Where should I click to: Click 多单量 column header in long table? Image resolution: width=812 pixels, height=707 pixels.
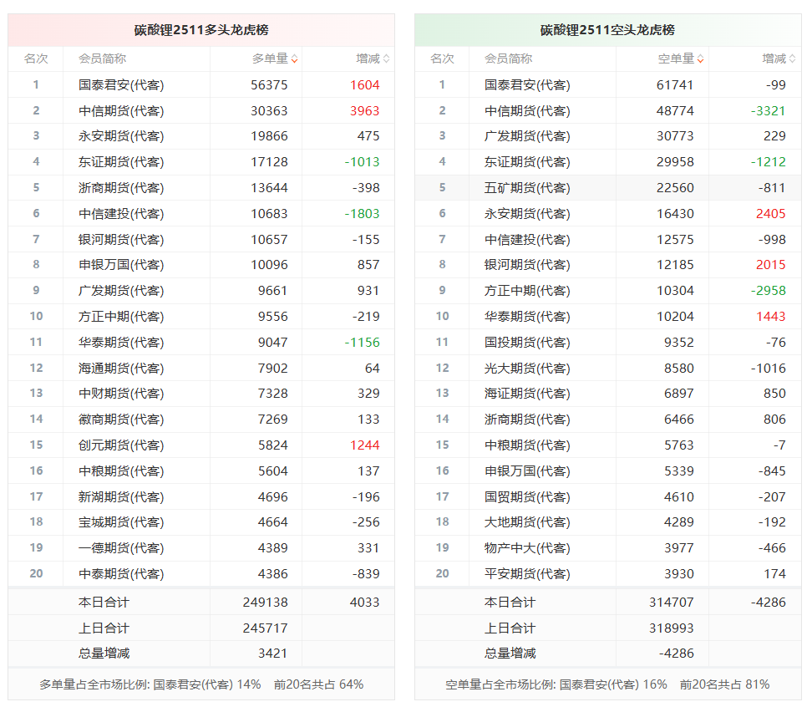(x=270, y=59)
